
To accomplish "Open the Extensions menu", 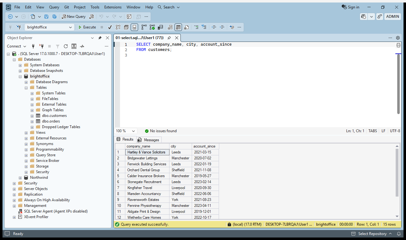I will [113, 7].
